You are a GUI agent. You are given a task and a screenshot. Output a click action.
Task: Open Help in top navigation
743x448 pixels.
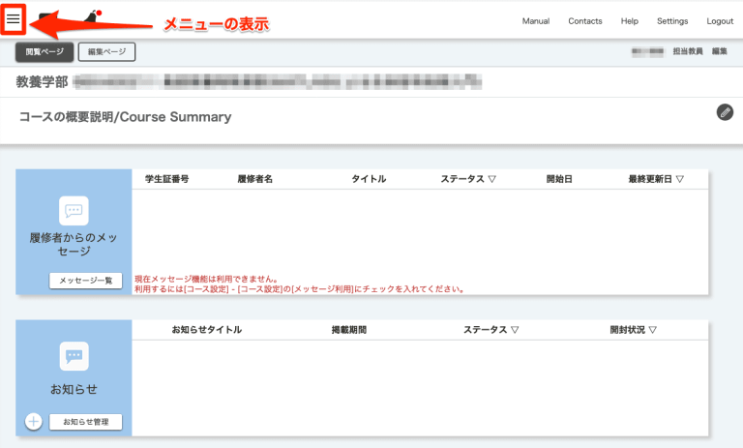pos(629,21)
